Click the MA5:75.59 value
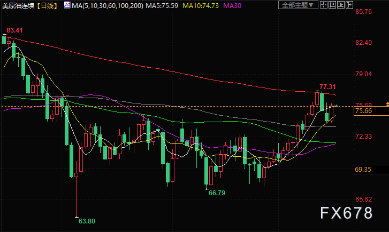Image resolution: width=389 pixels, height=232 pixels. point(162,6)
